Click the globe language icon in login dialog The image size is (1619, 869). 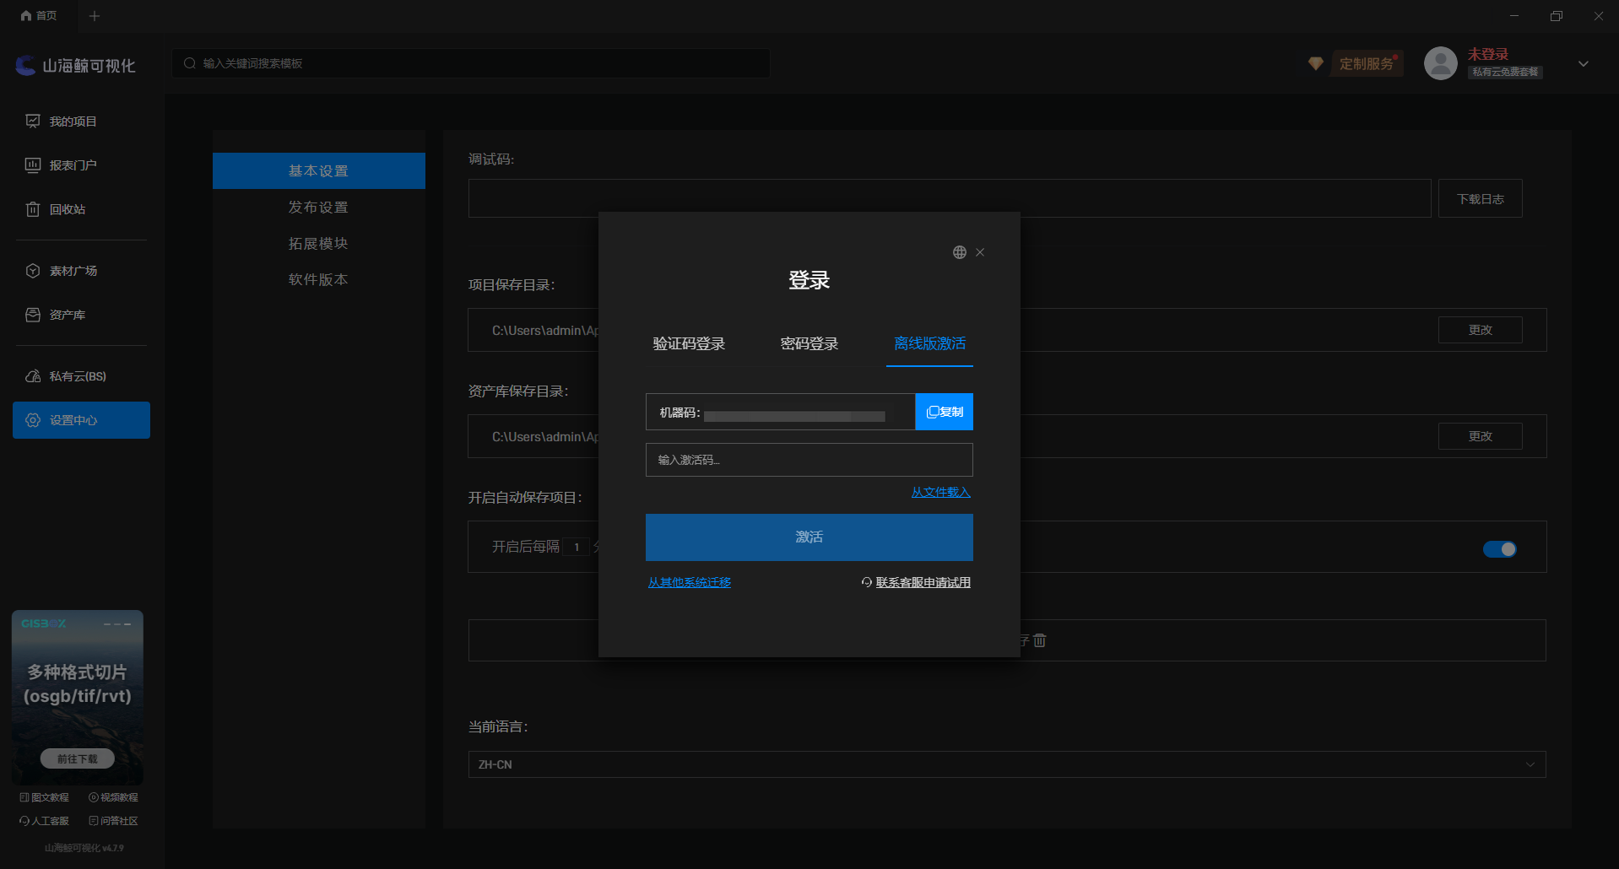click(959, 252)
